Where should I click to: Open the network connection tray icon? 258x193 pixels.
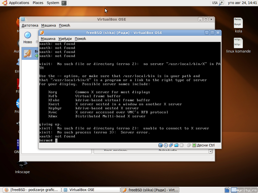click(221, 3)
